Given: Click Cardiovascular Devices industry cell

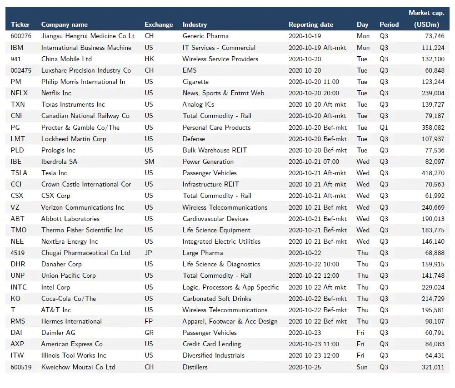Looking at the screenshot, I should tap(215, 218).
